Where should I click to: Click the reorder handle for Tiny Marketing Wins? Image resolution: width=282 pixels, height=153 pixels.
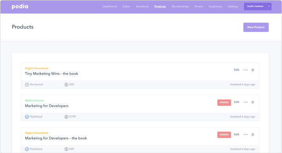253,70
